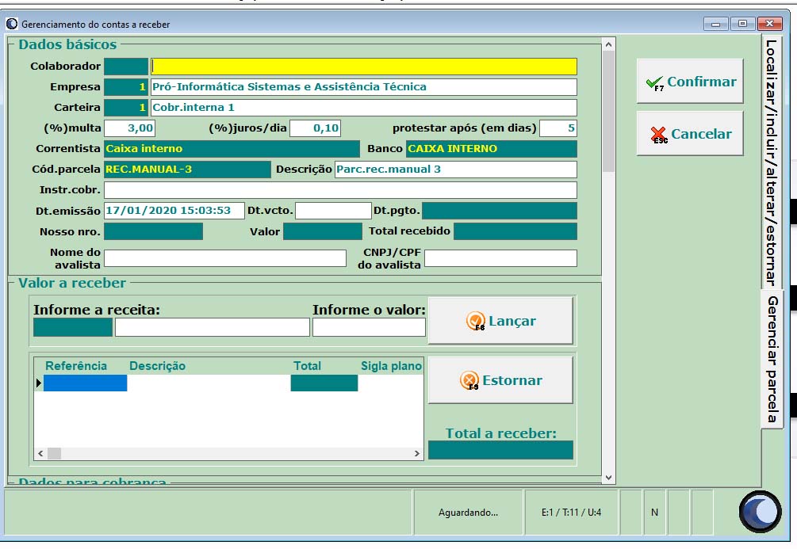This screenshot has width=797, height=549.
Task: Click the Aguardando... status bar panel
Action: coord(468,513)
